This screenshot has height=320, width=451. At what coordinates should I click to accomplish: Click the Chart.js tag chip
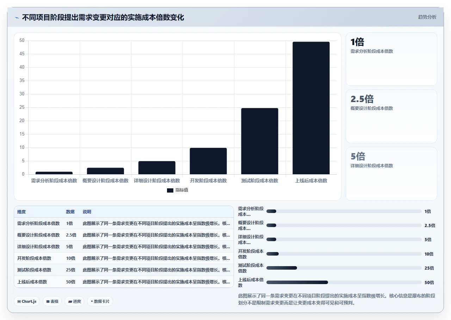coord(27,301)
